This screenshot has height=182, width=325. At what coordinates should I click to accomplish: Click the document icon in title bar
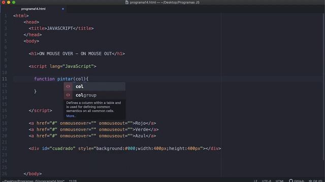tap(127, 2)
